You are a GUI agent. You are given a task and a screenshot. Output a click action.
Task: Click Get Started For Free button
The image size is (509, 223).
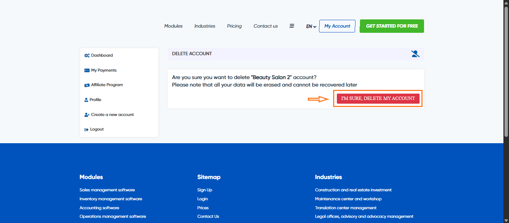click(x=392, y=26)
